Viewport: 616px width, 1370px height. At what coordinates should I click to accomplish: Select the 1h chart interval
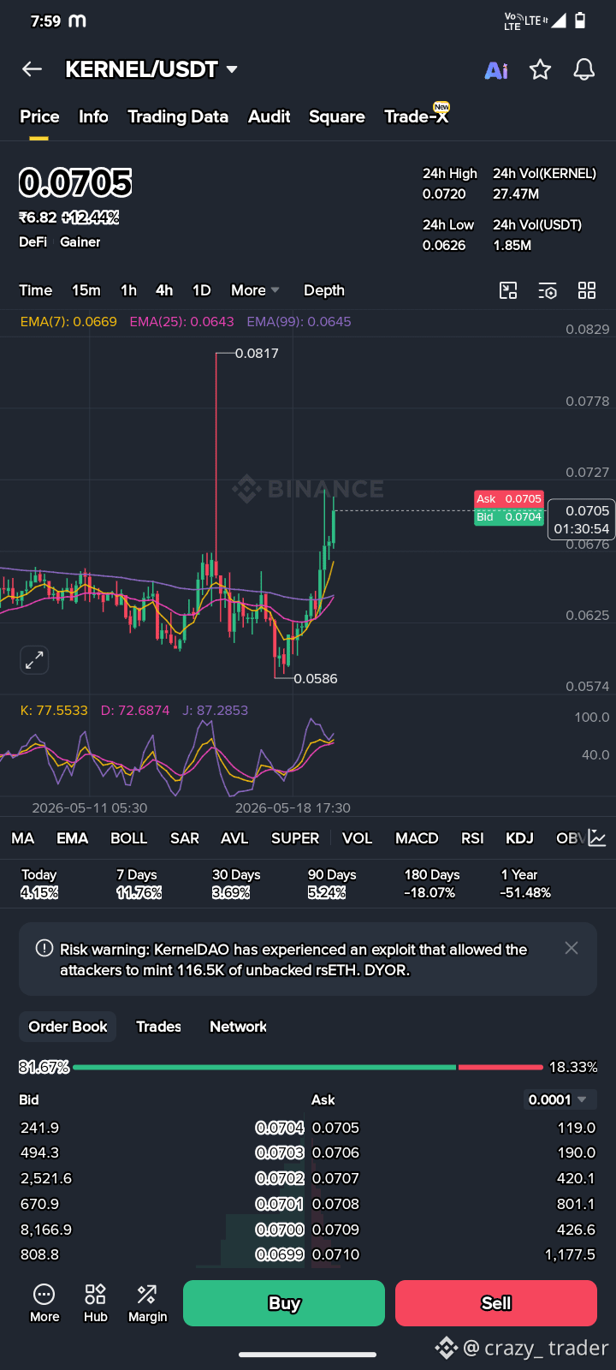128,290
